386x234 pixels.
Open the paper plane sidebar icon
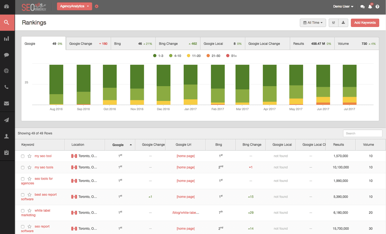(7, 120)
